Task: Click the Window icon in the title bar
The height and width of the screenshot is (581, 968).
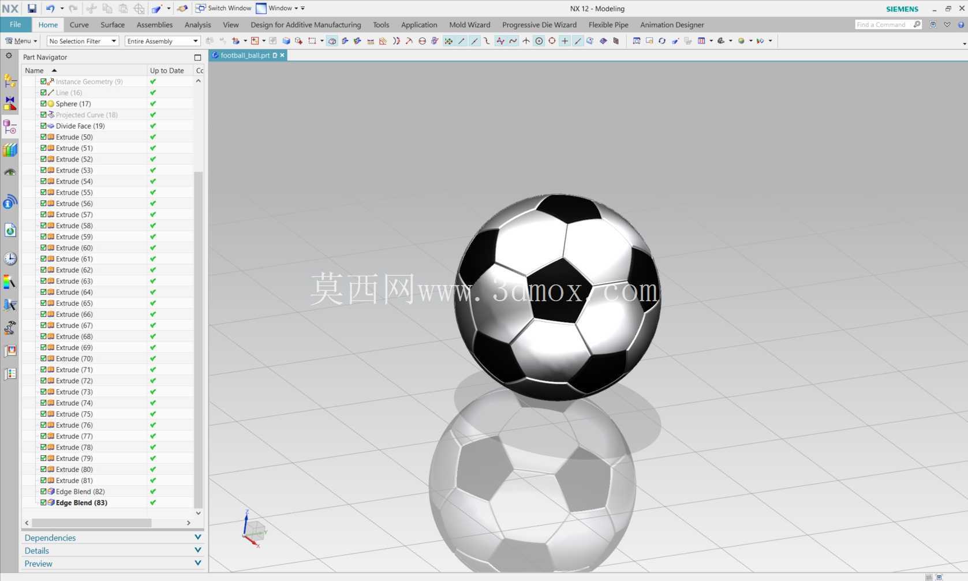Action: point(261,9)
